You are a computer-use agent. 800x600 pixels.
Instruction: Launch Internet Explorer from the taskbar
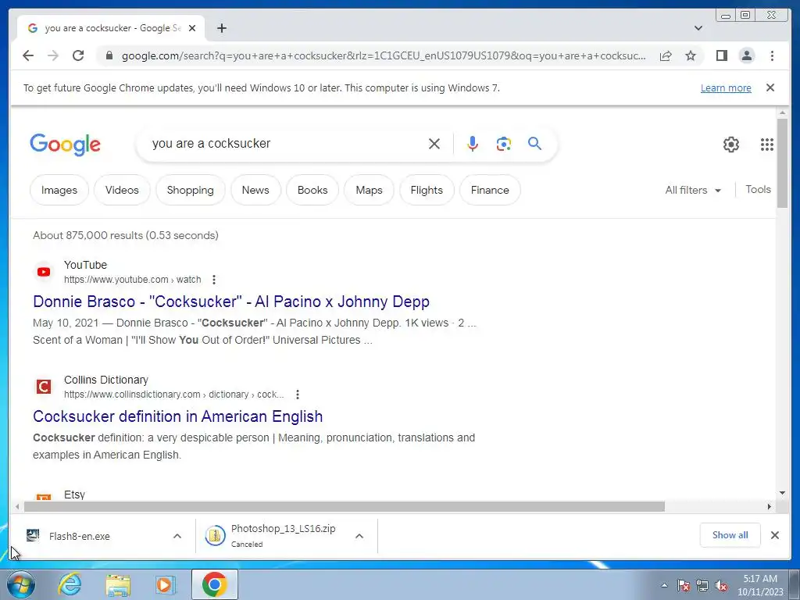[x=70, y=584]
